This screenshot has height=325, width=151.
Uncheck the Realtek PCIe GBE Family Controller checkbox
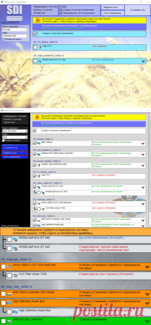tap(35, 154)
